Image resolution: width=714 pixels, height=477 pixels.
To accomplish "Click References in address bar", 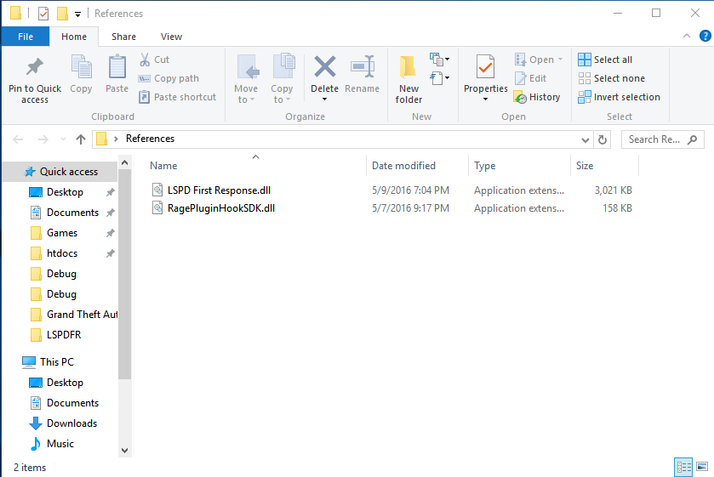I will point(151,139).
